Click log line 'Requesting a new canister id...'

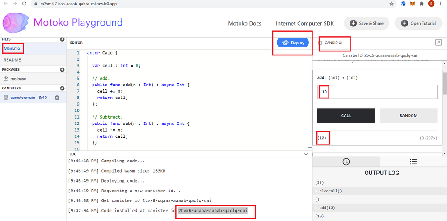(x=124, y=191)
